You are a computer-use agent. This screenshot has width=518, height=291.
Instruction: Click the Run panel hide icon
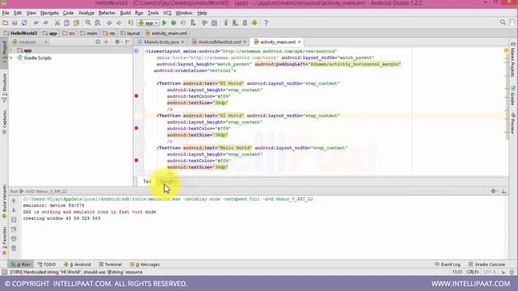(x=503, y=191)
